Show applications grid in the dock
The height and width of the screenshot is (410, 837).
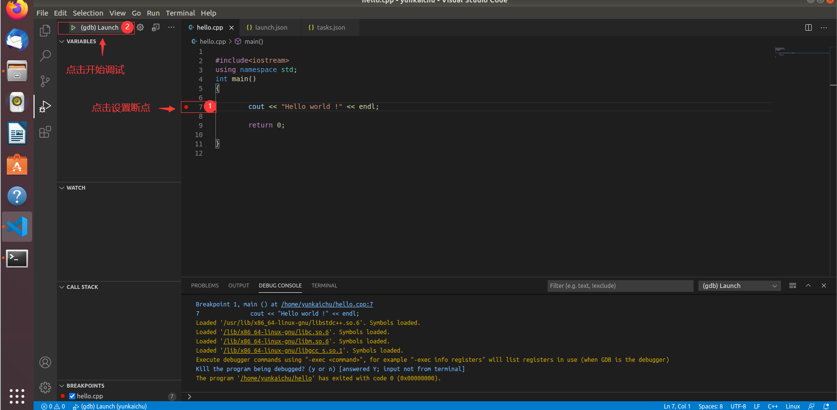coord(17,396)
